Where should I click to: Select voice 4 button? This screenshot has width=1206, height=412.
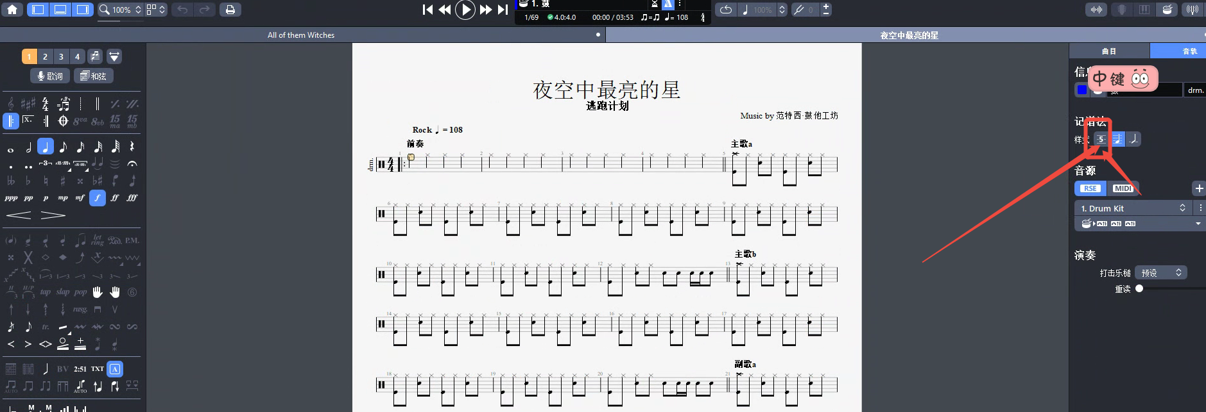(77, 56)
